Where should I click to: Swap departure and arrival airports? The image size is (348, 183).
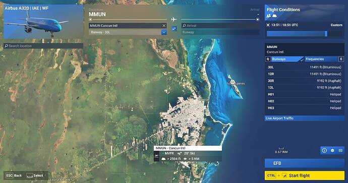[x=174, y=29]
